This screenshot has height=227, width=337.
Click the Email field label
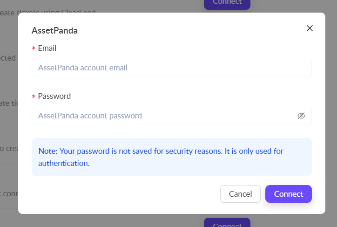pyautogui.click(x=47, y=48)
